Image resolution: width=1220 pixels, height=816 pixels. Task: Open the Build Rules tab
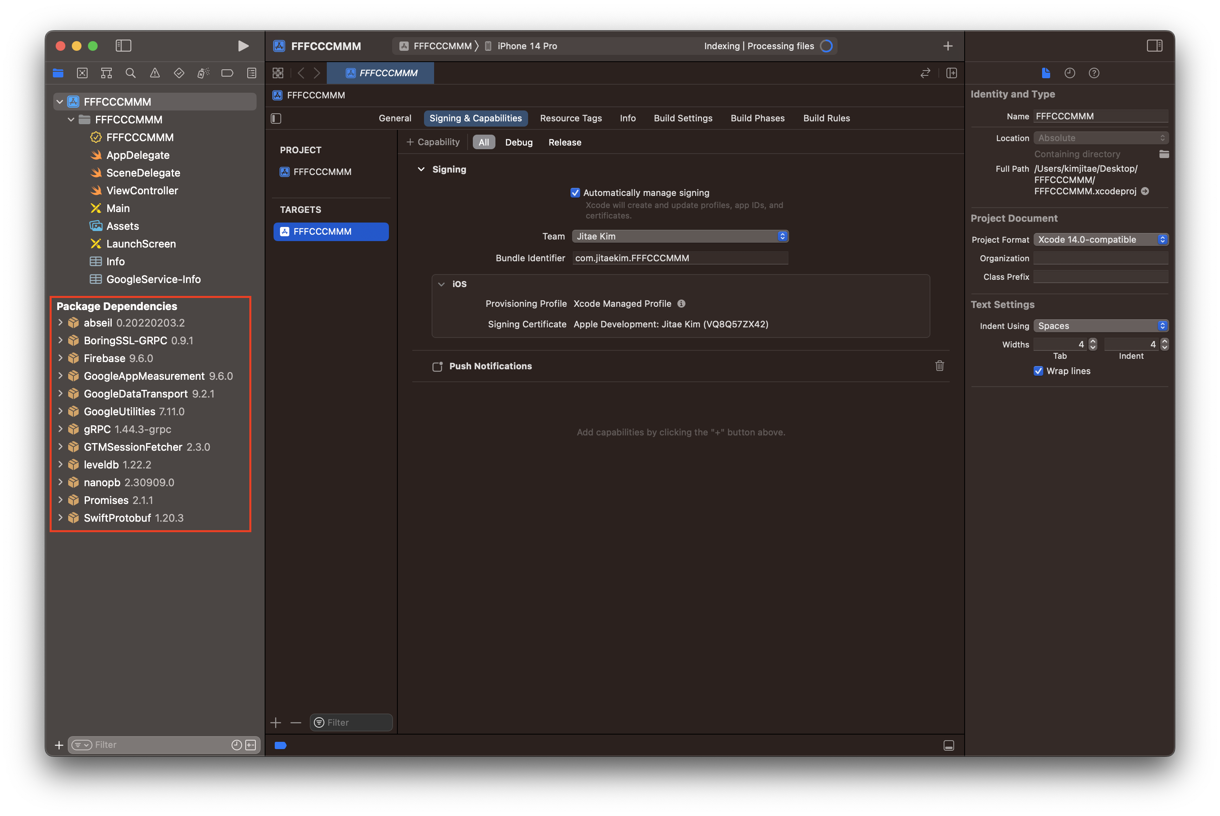click(826, 118)
